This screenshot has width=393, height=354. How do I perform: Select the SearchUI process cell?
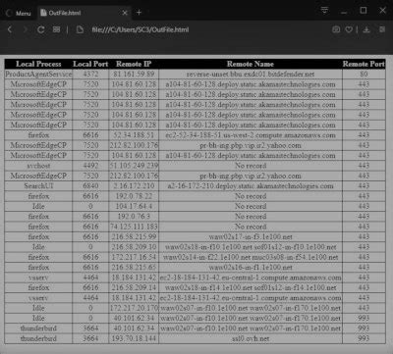(38, 186)
